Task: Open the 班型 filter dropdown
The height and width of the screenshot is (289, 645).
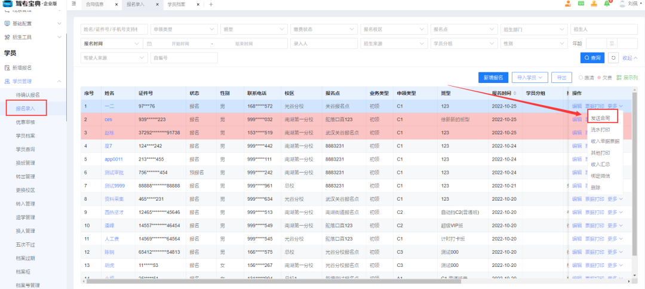Action: (x=254, y=30)
